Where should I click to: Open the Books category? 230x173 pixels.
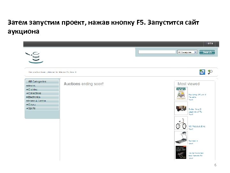point(42,86)
